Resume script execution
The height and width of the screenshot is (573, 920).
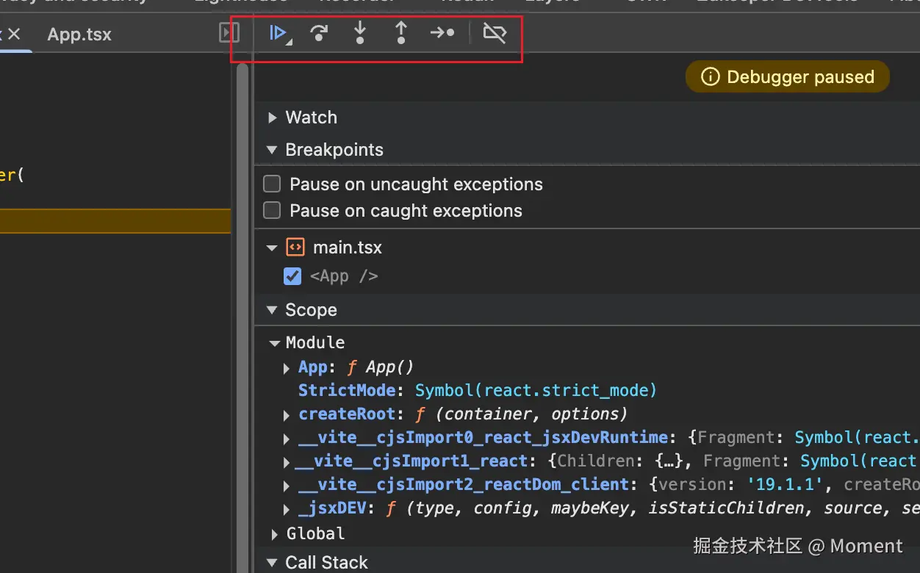[x=278, y=33]
